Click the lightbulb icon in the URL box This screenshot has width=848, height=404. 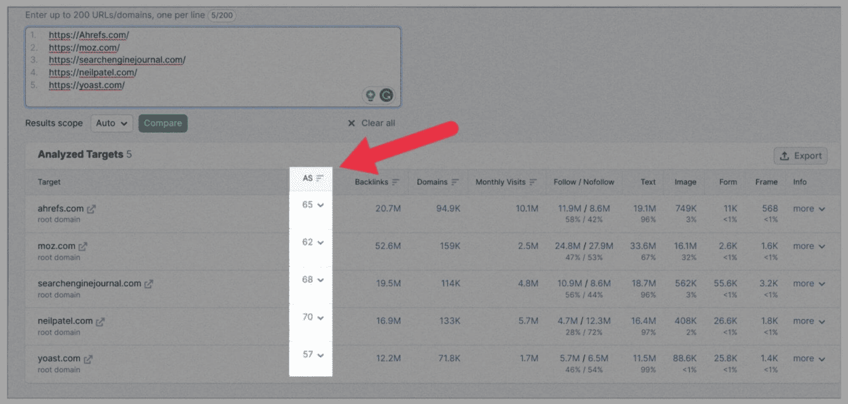pyautogui.click(x=372, y=95)
